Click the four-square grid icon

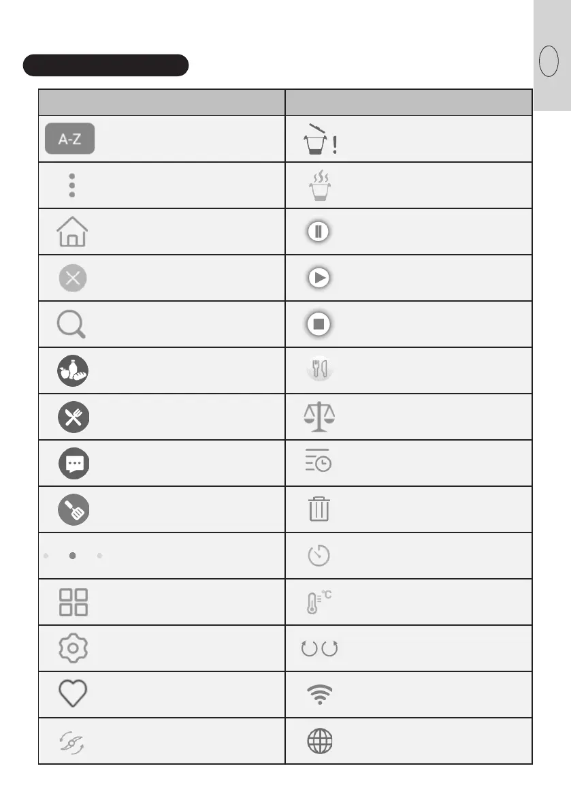tap(74, 602)
